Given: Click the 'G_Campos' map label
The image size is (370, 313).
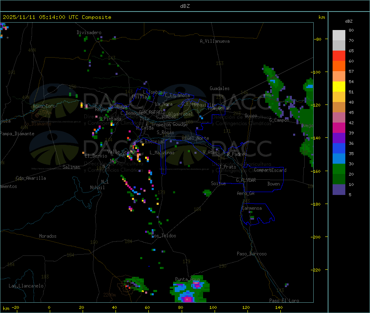Looking at the screenshot, I should 279,120.
